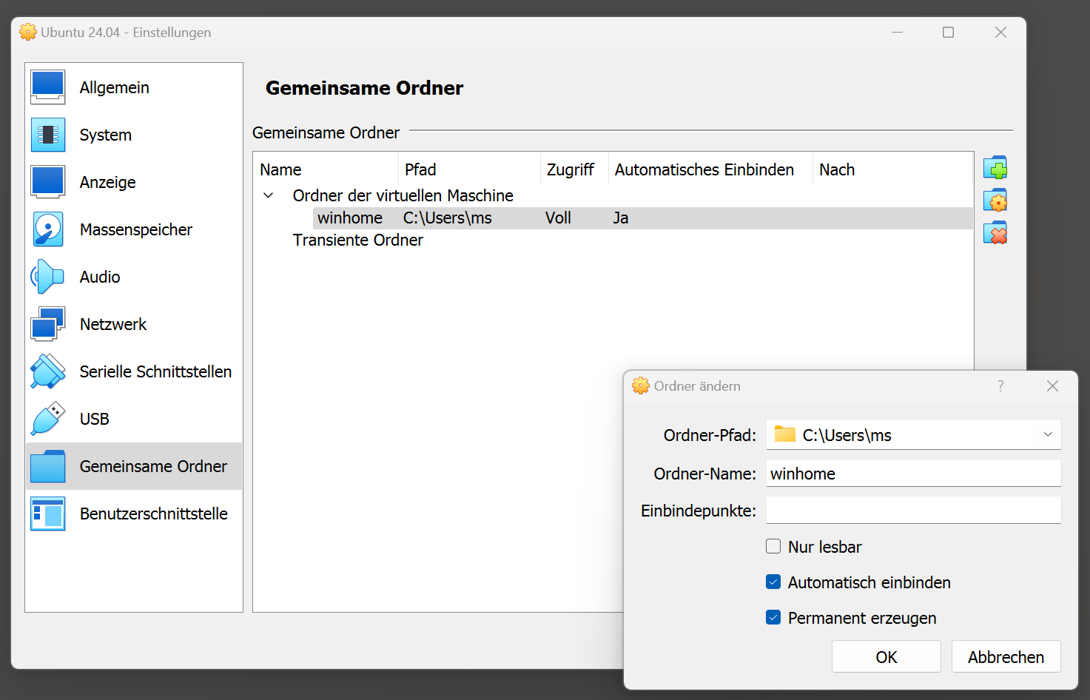This screenshot has height=700, width=1090.
Task: Collapse the Ordner der virtuellen Maschine node
Action: (269, 195)
